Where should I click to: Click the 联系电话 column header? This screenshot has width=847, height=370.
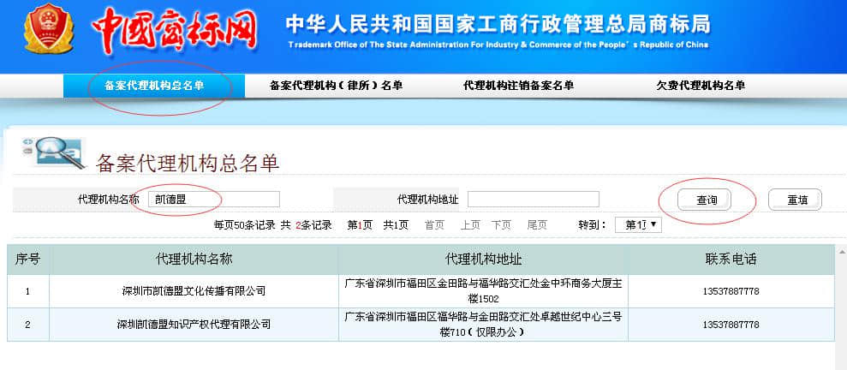point(731,260)
